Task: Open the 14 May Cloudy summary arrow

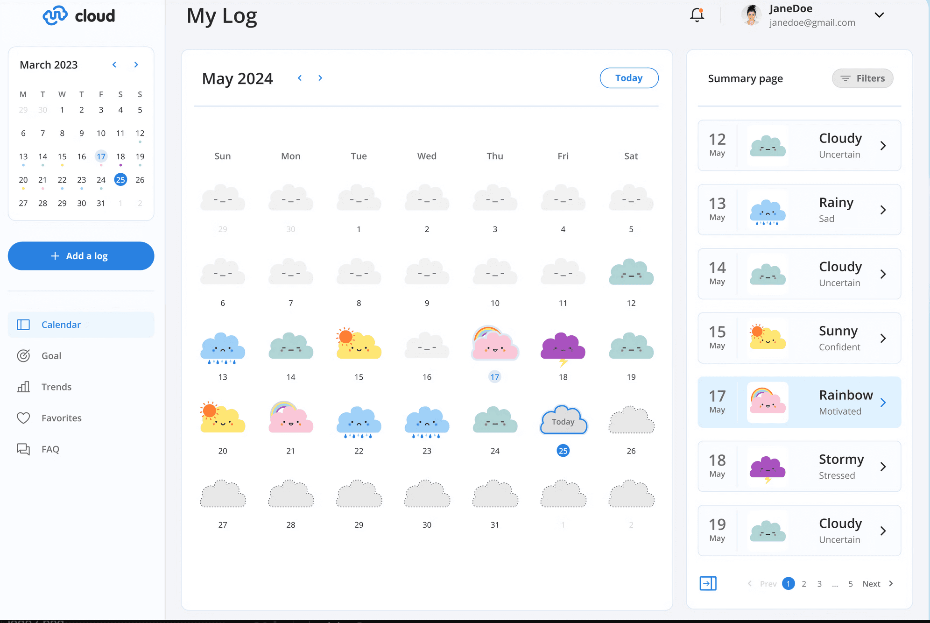Action: click(883, 274)
